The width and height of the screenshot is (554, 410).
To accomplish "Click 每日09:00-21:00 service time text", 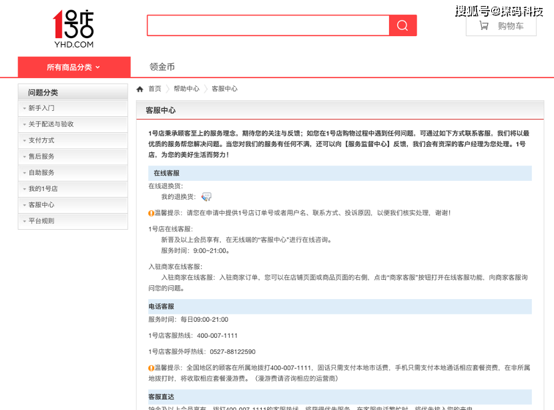I will coord(204,320).
